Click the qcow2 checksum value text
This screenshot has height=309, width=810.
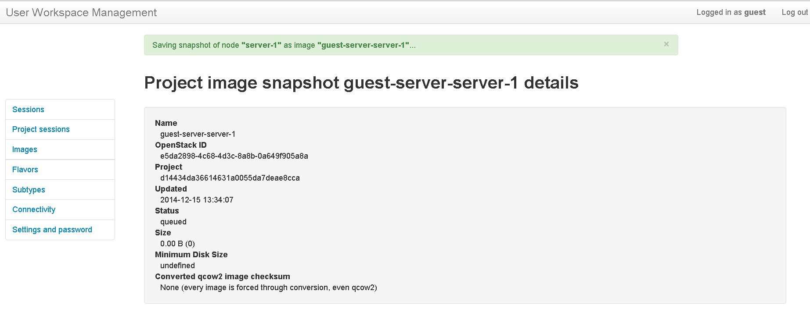268,288
